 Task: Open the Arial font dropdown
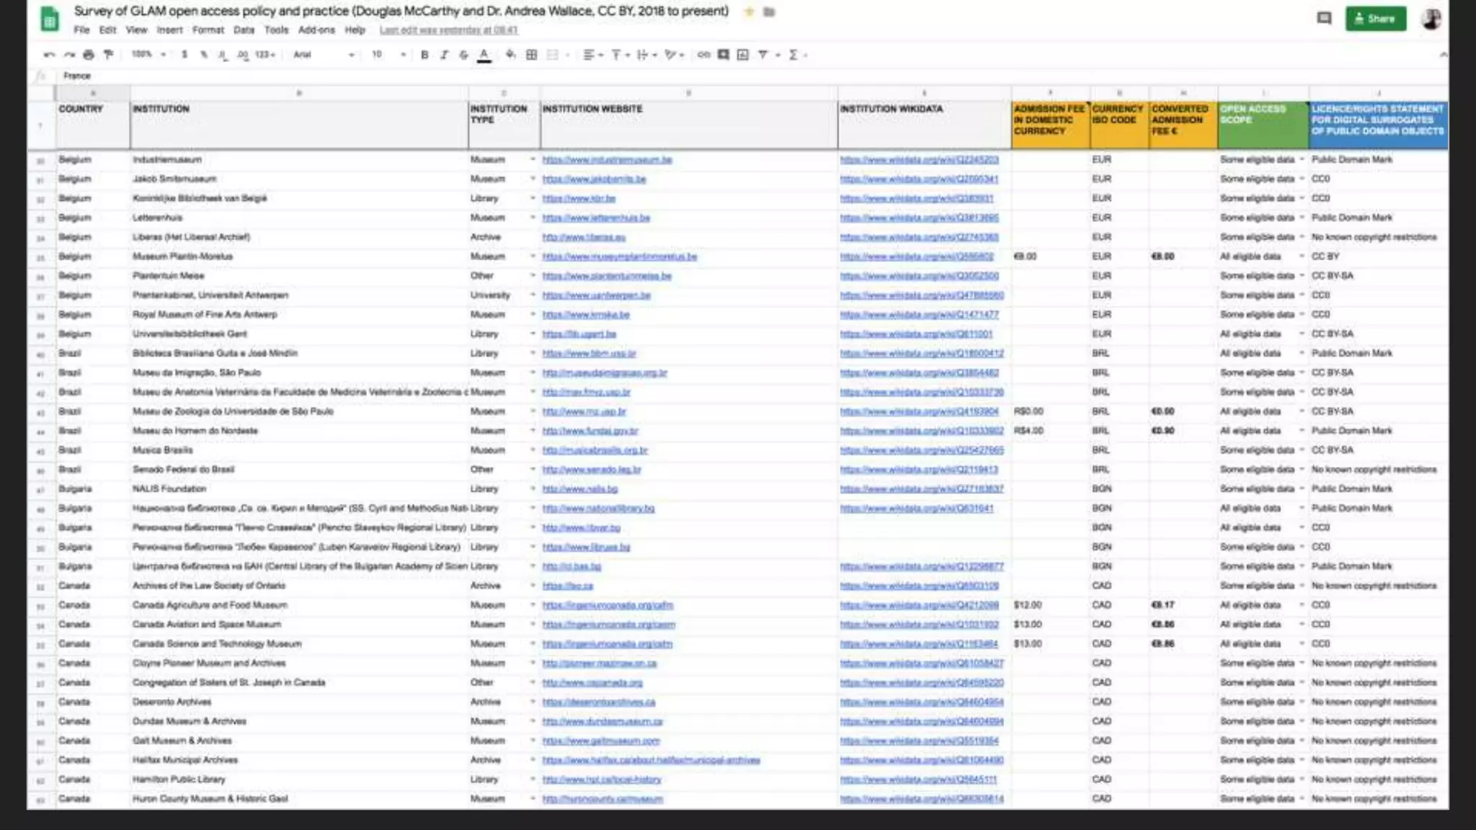click(324, 55)
